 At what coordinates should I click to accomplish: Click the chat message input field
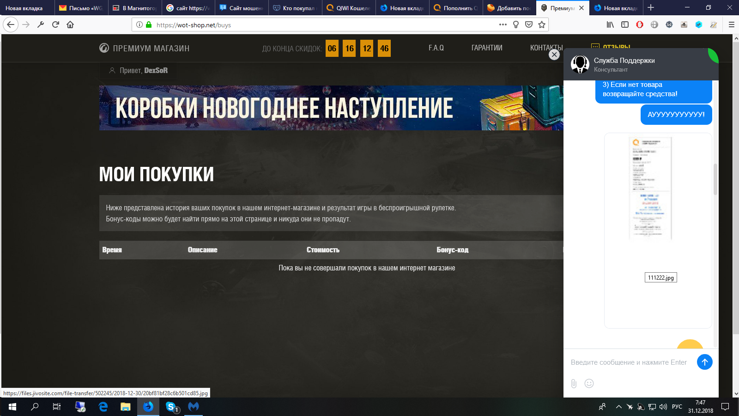(629, 362)
